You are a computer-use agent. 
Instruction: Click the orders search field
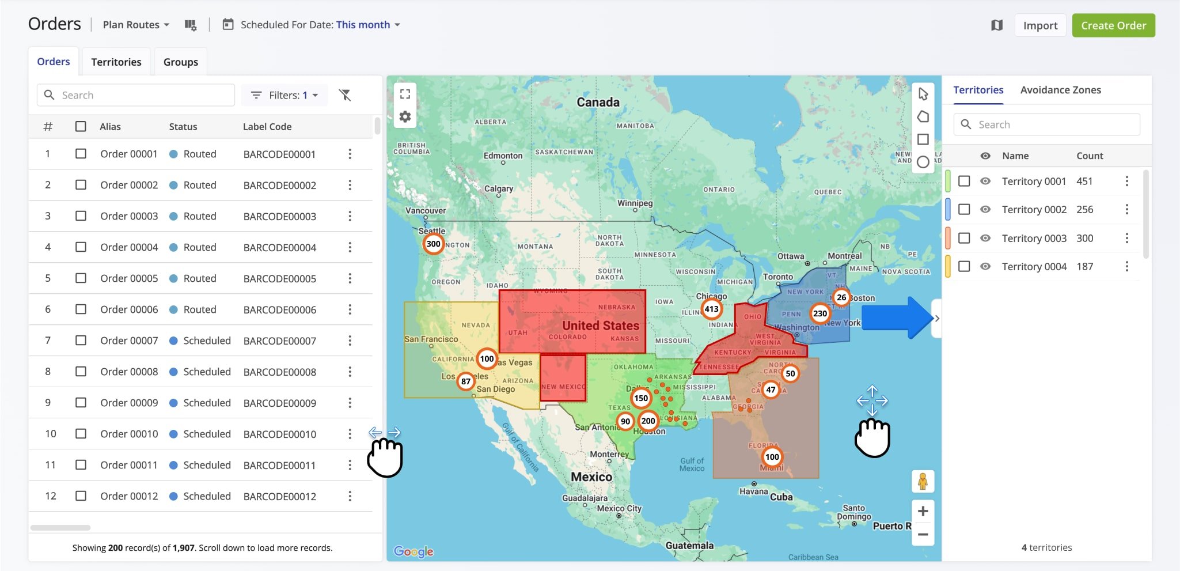point(136,95)
